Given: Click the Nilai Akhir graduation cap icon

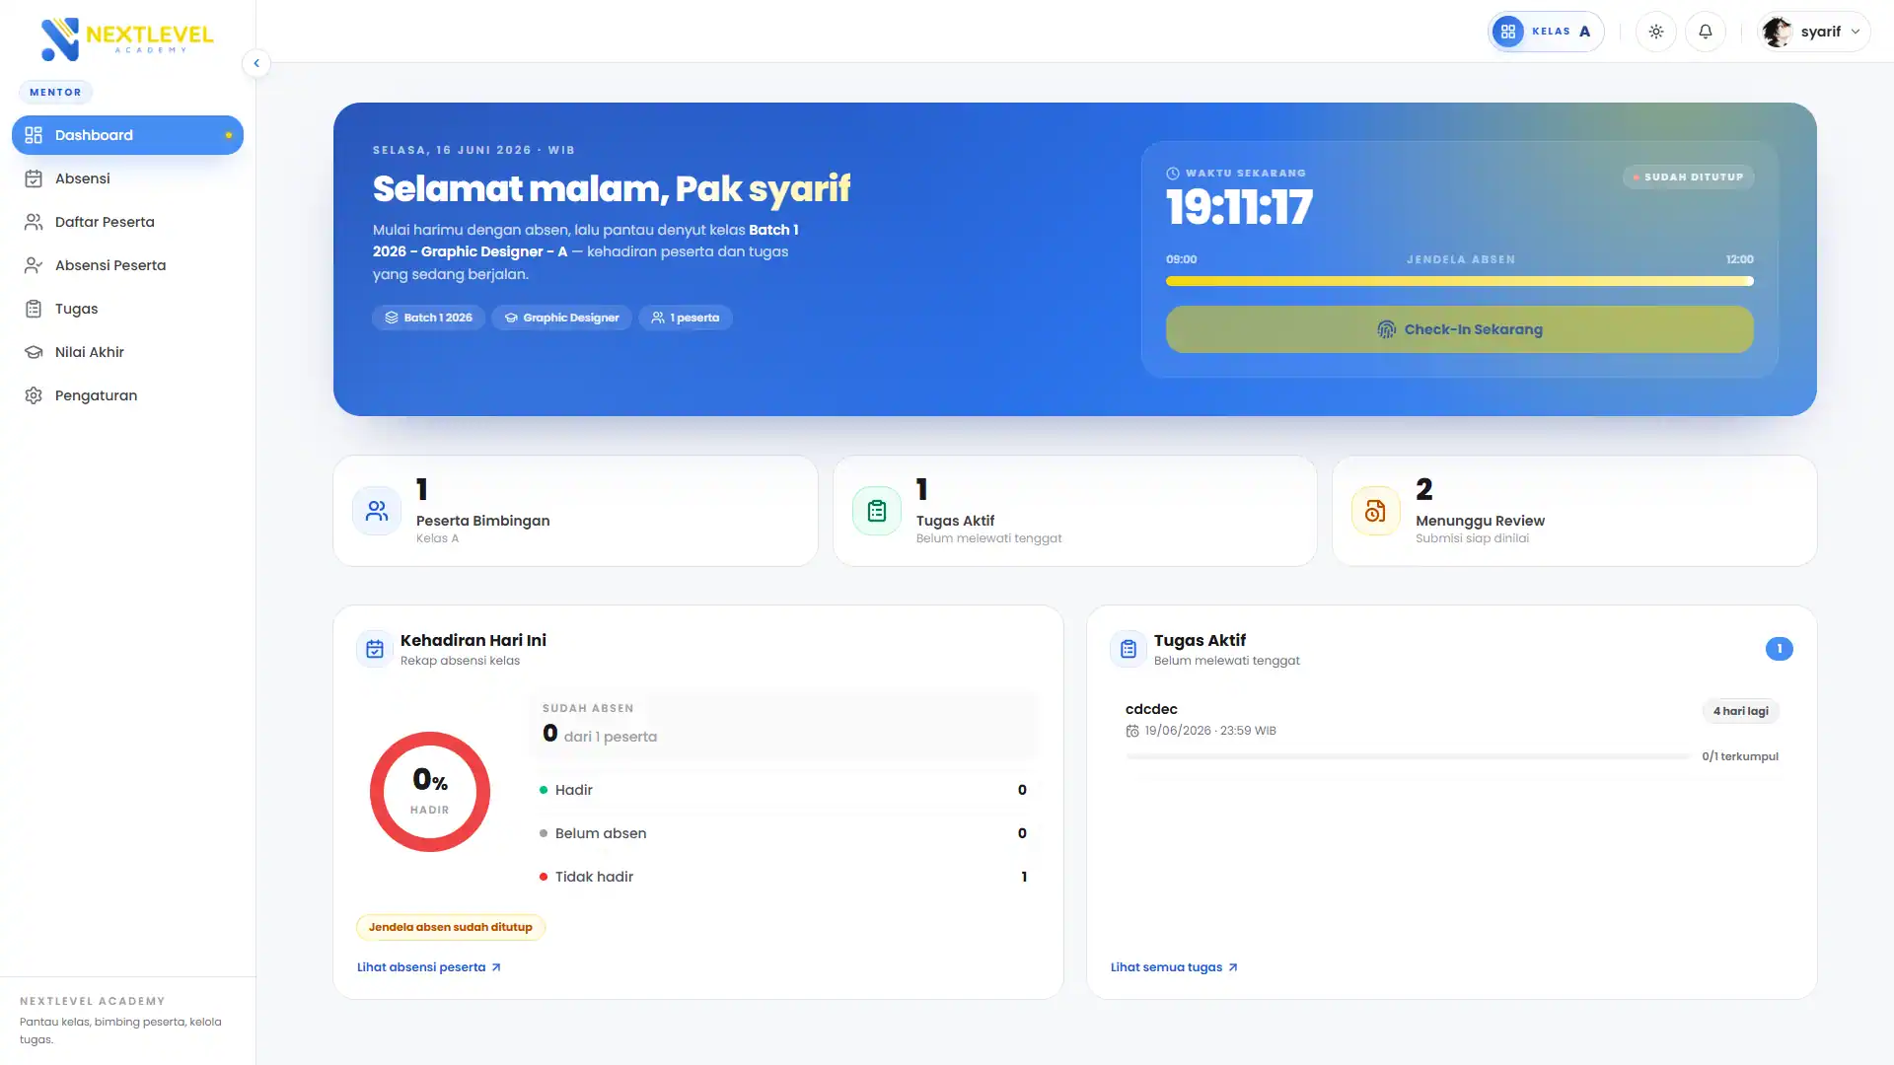Looking at the screenshot, I should pyautogui.click(x=34, y=352).
